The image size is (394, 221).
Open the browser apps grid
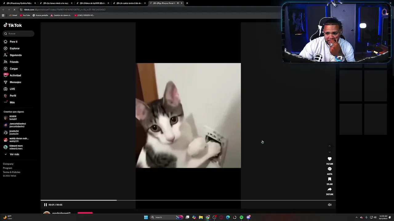[x=3, y=15]
